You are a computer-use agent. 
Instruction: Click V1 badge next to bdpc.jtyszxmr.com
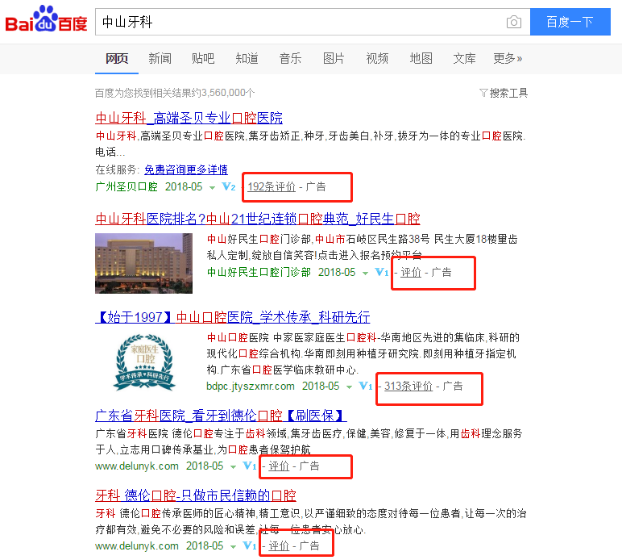(x=365, y=386)
